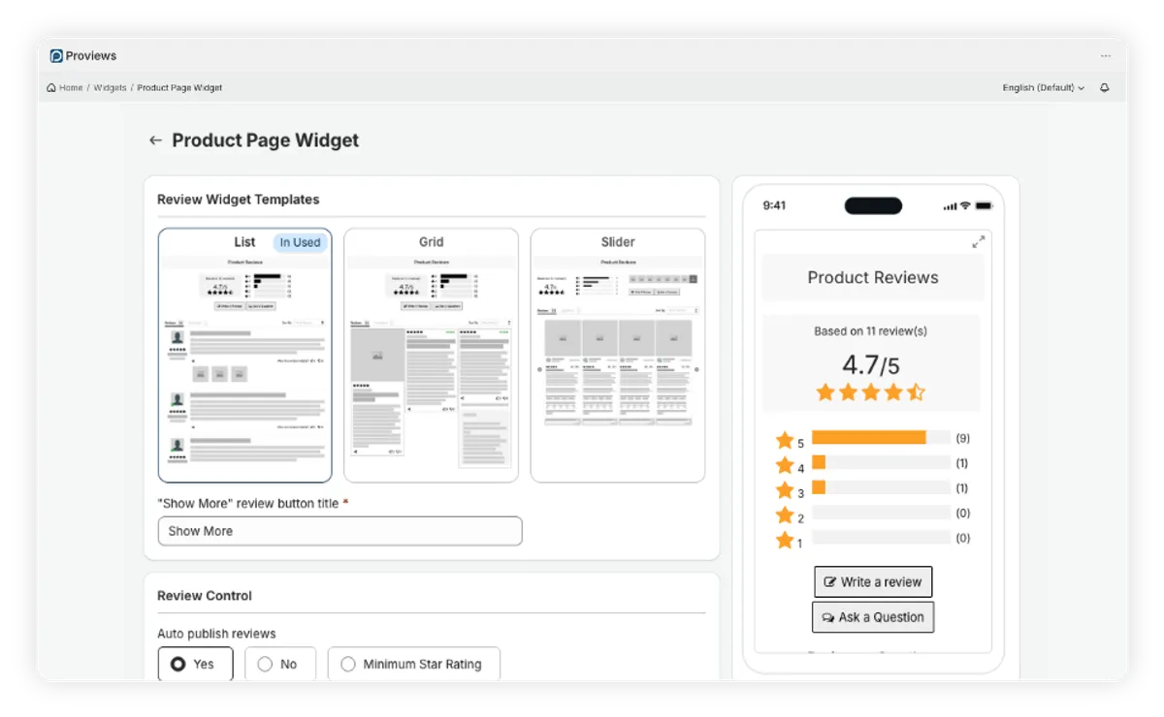Screen dimensions: 1164x717
Task: Select Yes for auto publish reviews
Action: (195, 665)
